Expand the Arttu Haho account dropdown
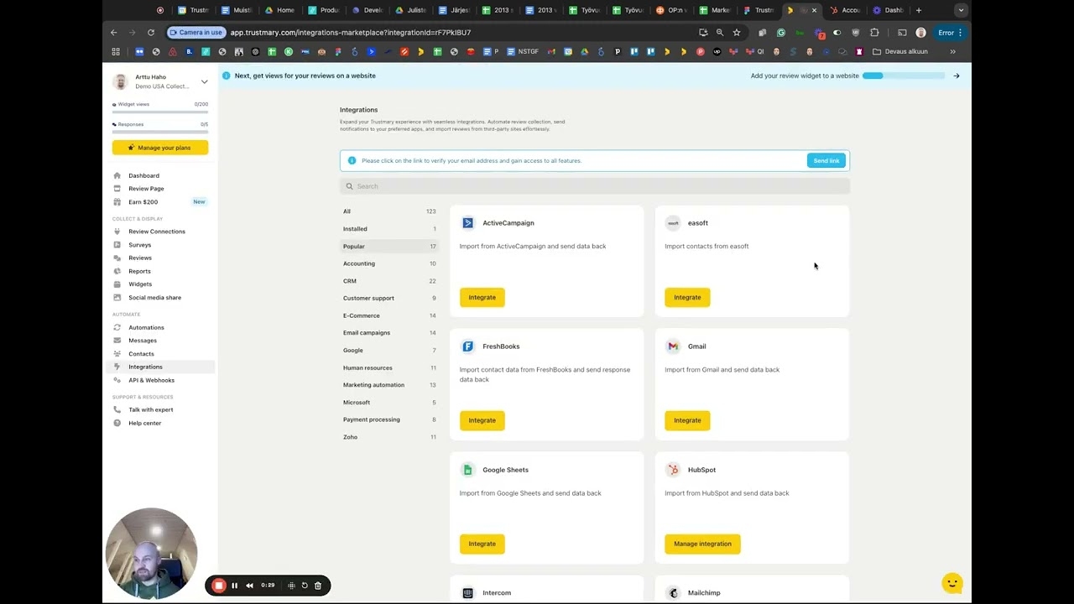Image resolution: width=1074 pixels, height=604 pixels. 204,81
